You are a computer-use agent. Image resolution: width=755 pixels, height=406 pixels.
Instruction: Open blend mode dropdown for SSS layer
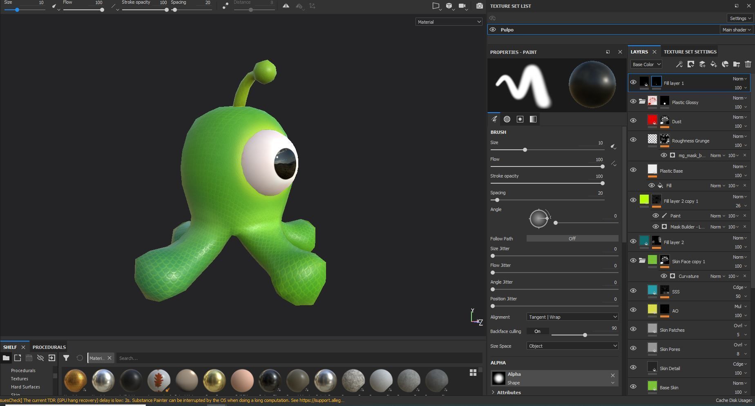pos(740,287)
